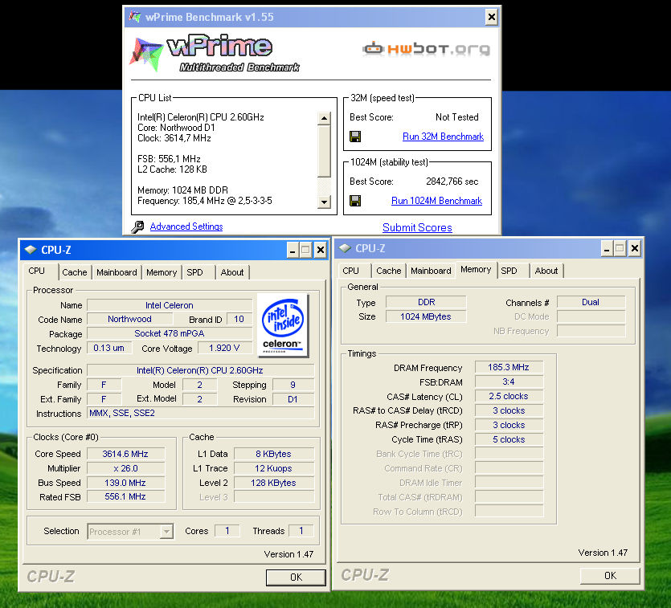Open About tab in right CPU-Z

546,271
